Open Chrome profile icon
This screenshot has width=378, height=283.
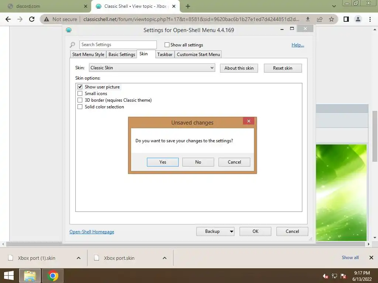pos(358,19)
